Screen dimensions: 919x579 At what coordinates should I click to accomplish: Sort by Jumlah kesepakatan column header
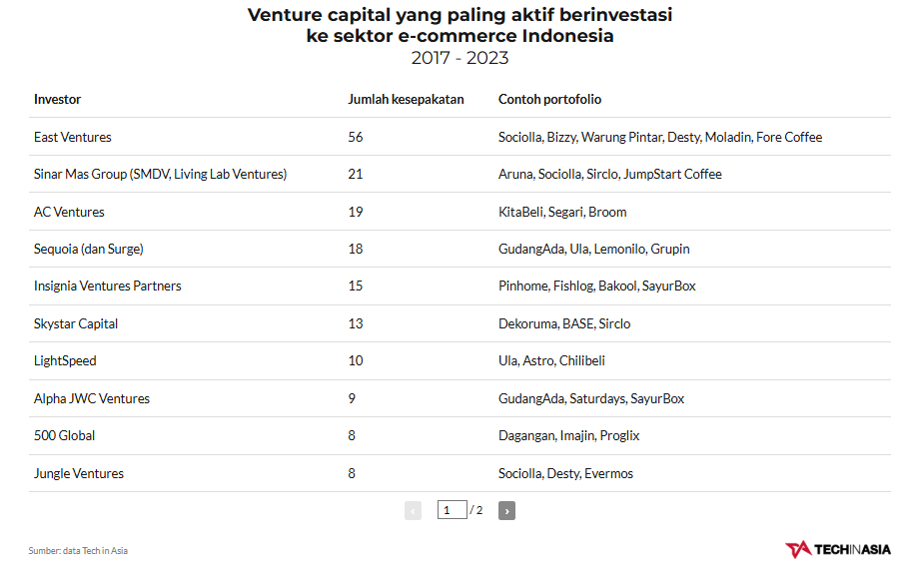point(406,100)
